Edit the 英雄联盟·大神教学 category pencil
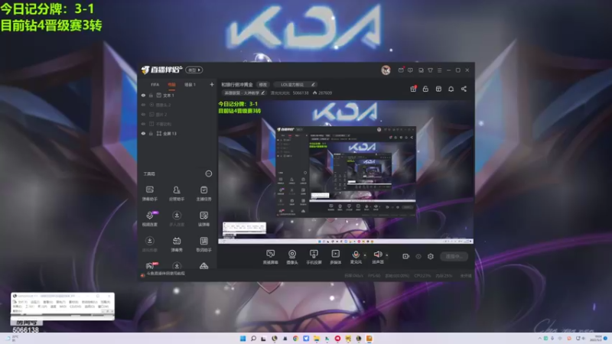 tap(263, 92)
